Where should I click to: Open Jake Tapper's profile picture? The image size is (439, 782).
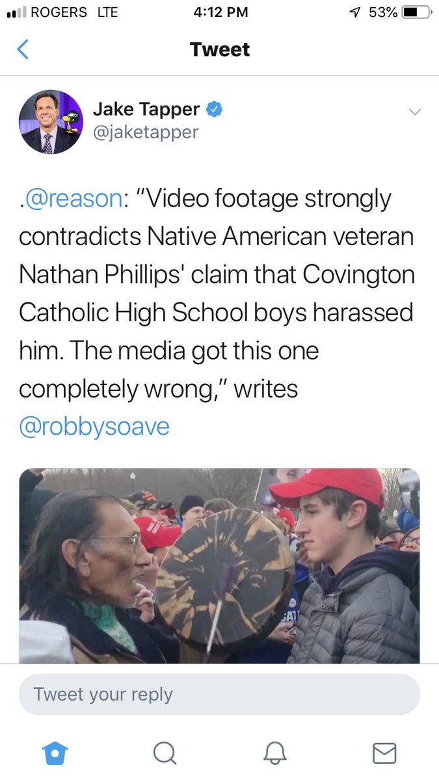pos(51,122)
